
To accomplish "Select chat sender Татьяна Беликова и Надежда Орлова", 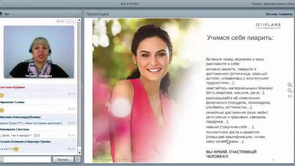I will [x=25, y=142].
